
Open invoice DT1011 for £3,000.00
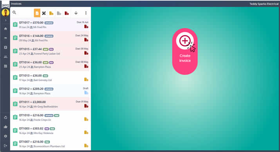click(x=50, y=104)
